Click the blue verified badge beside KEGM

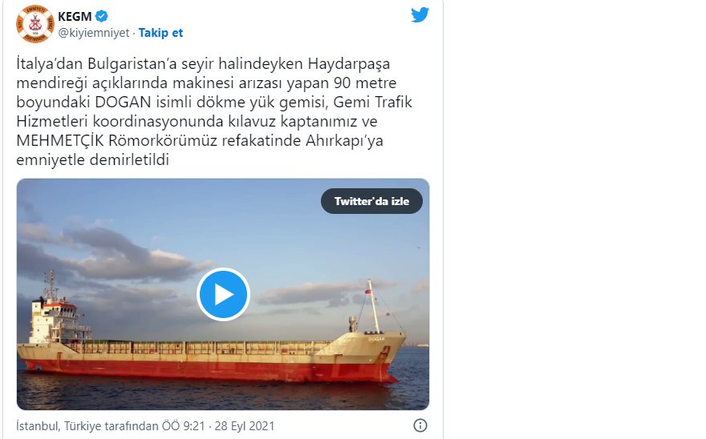102,16
